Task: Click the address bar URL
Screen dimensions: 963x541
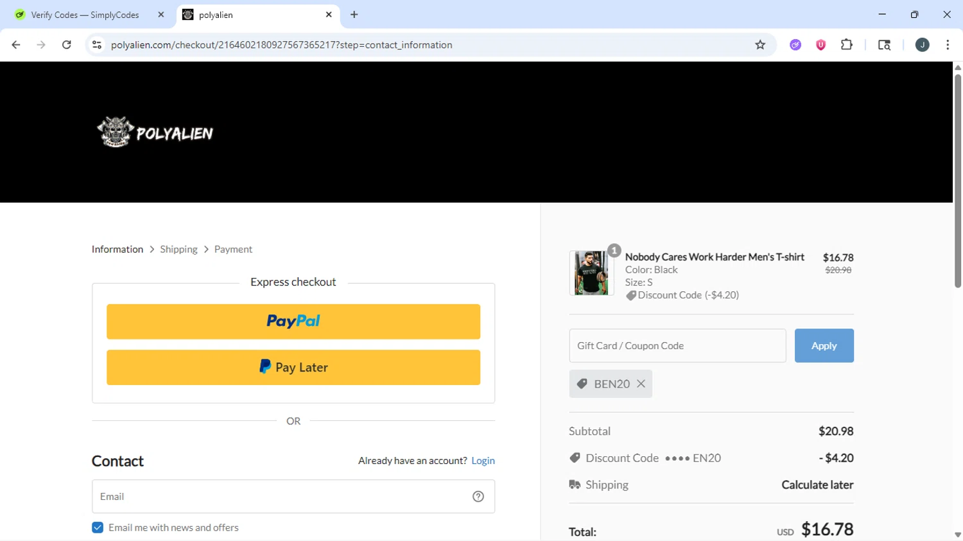Action: tap(281, 45)
